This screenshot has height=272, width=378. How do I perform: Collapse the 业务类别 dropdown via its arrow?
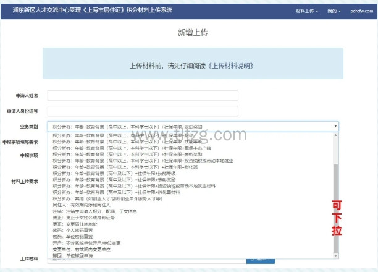coord(336,127)
